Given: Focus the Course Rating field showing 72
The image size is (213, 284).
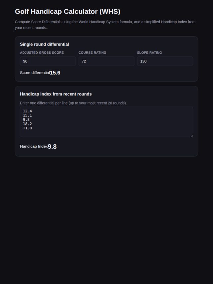Looking at the screenshot, I should [106, 61].
